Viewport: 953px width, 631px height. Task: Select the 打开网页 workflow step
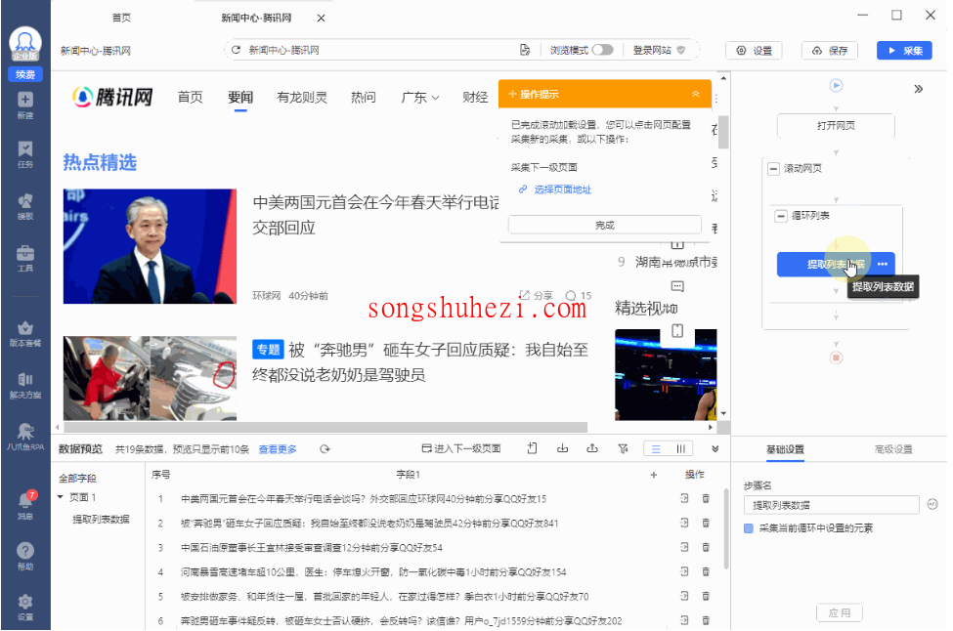coord(836,126)
